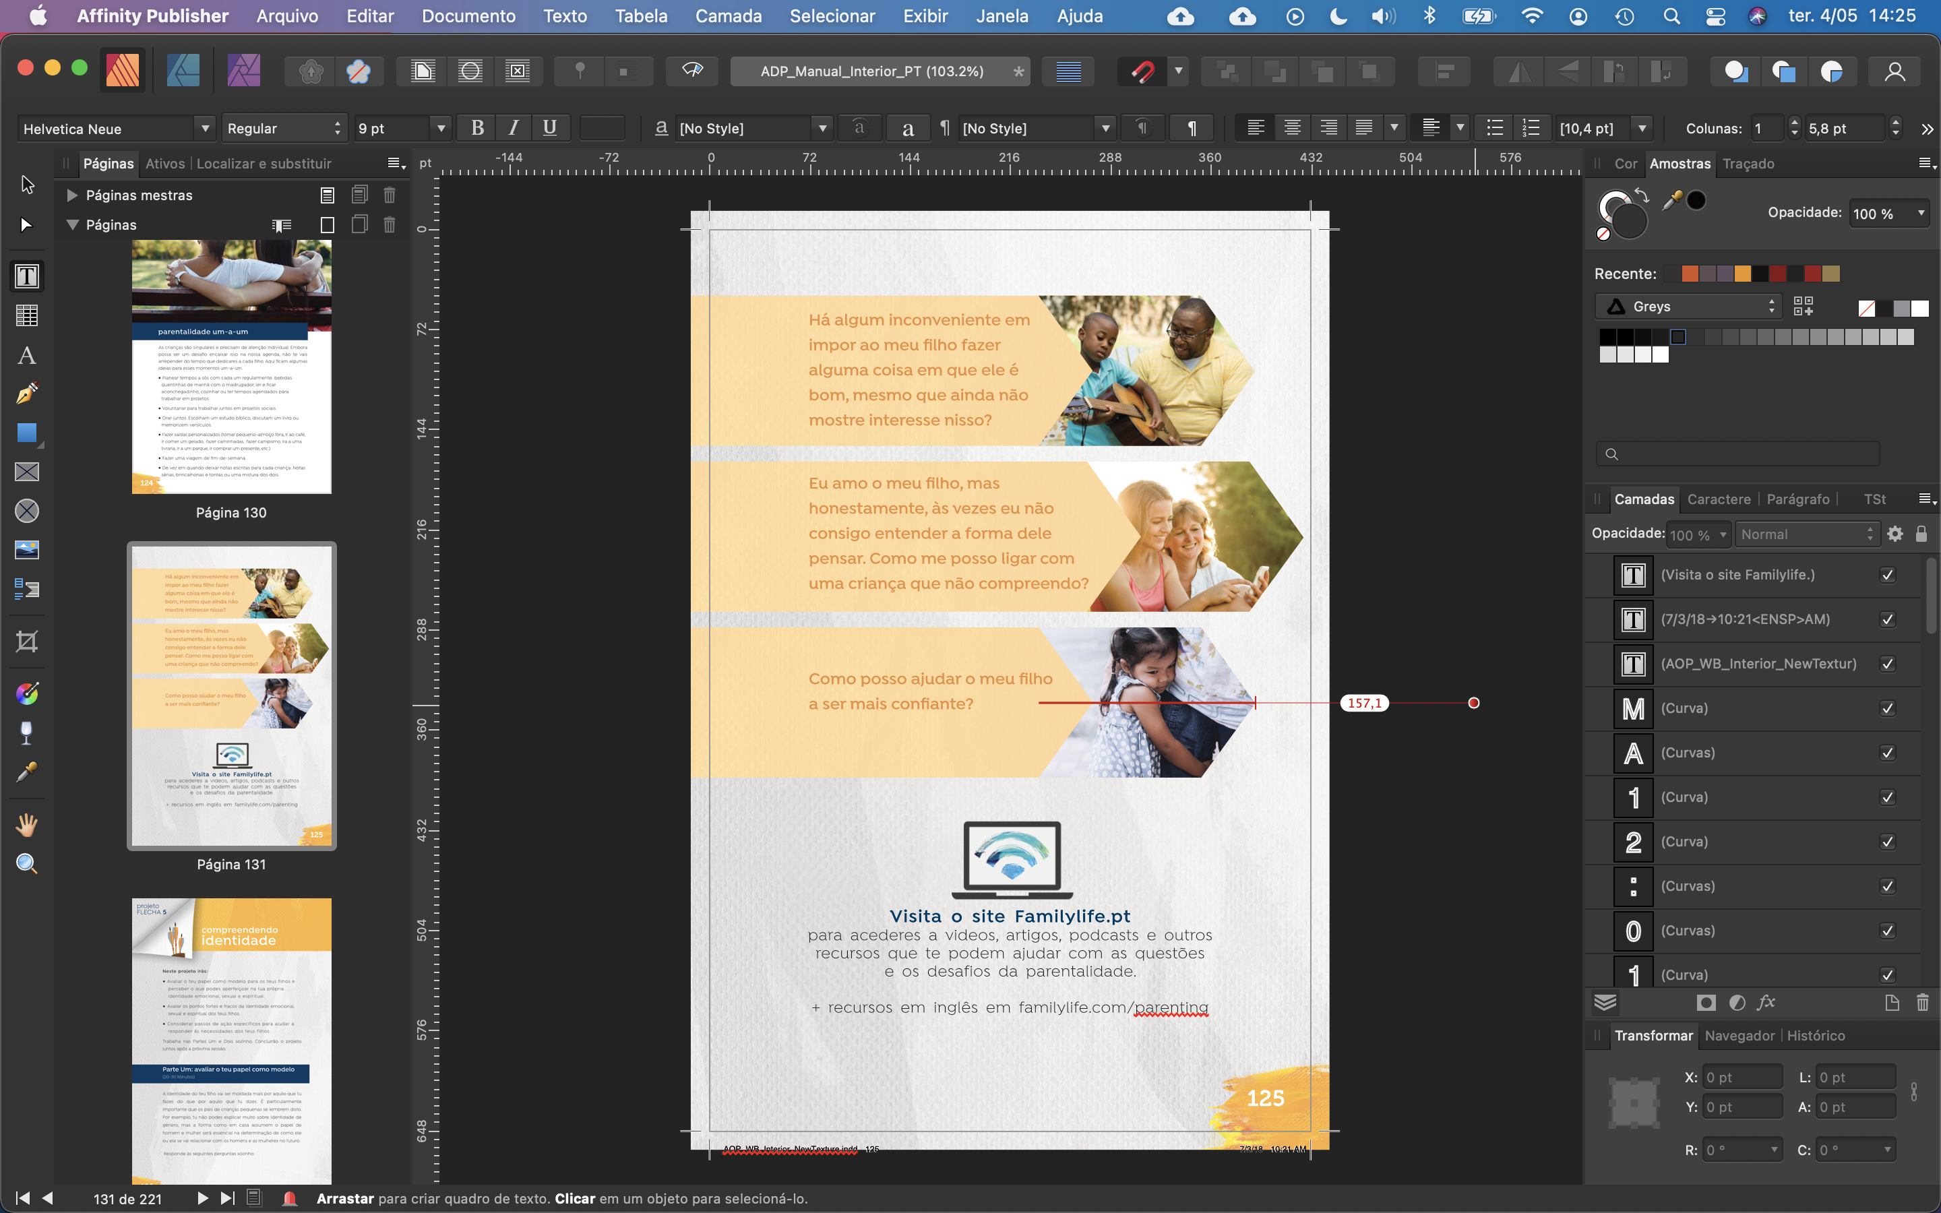Open the Normal blend mode dropdown
Image resolution: width=1941 pixels, height=1213 pixels.
tap(1807, 534)
